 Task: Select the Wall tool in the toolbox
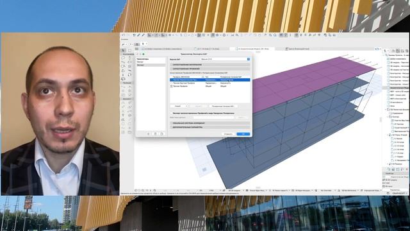coord(124,58)
